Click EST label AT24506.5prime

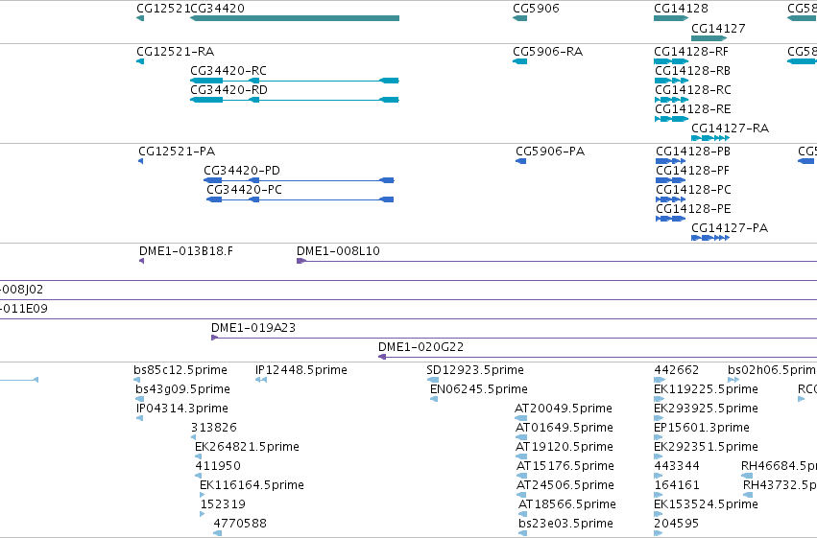[x=565, y=485]
